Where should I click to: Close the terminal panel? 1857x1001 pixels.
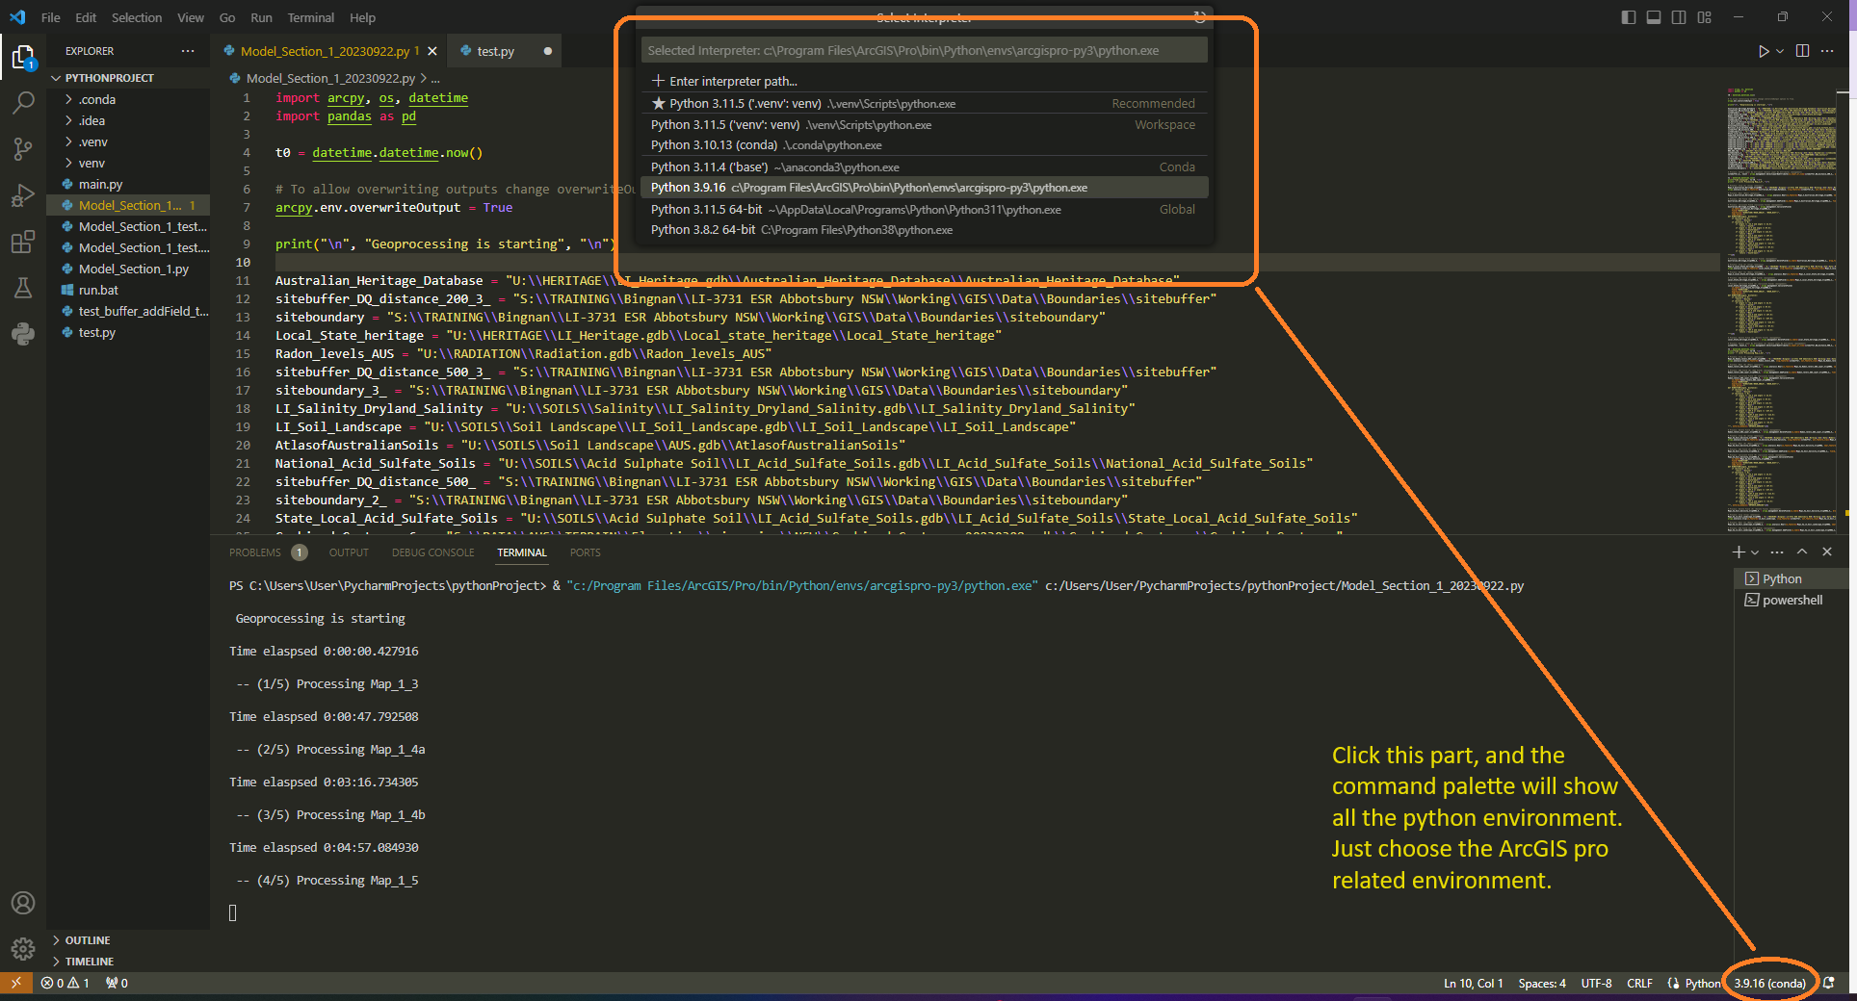pyautogui.click(x=1827, y=552)
